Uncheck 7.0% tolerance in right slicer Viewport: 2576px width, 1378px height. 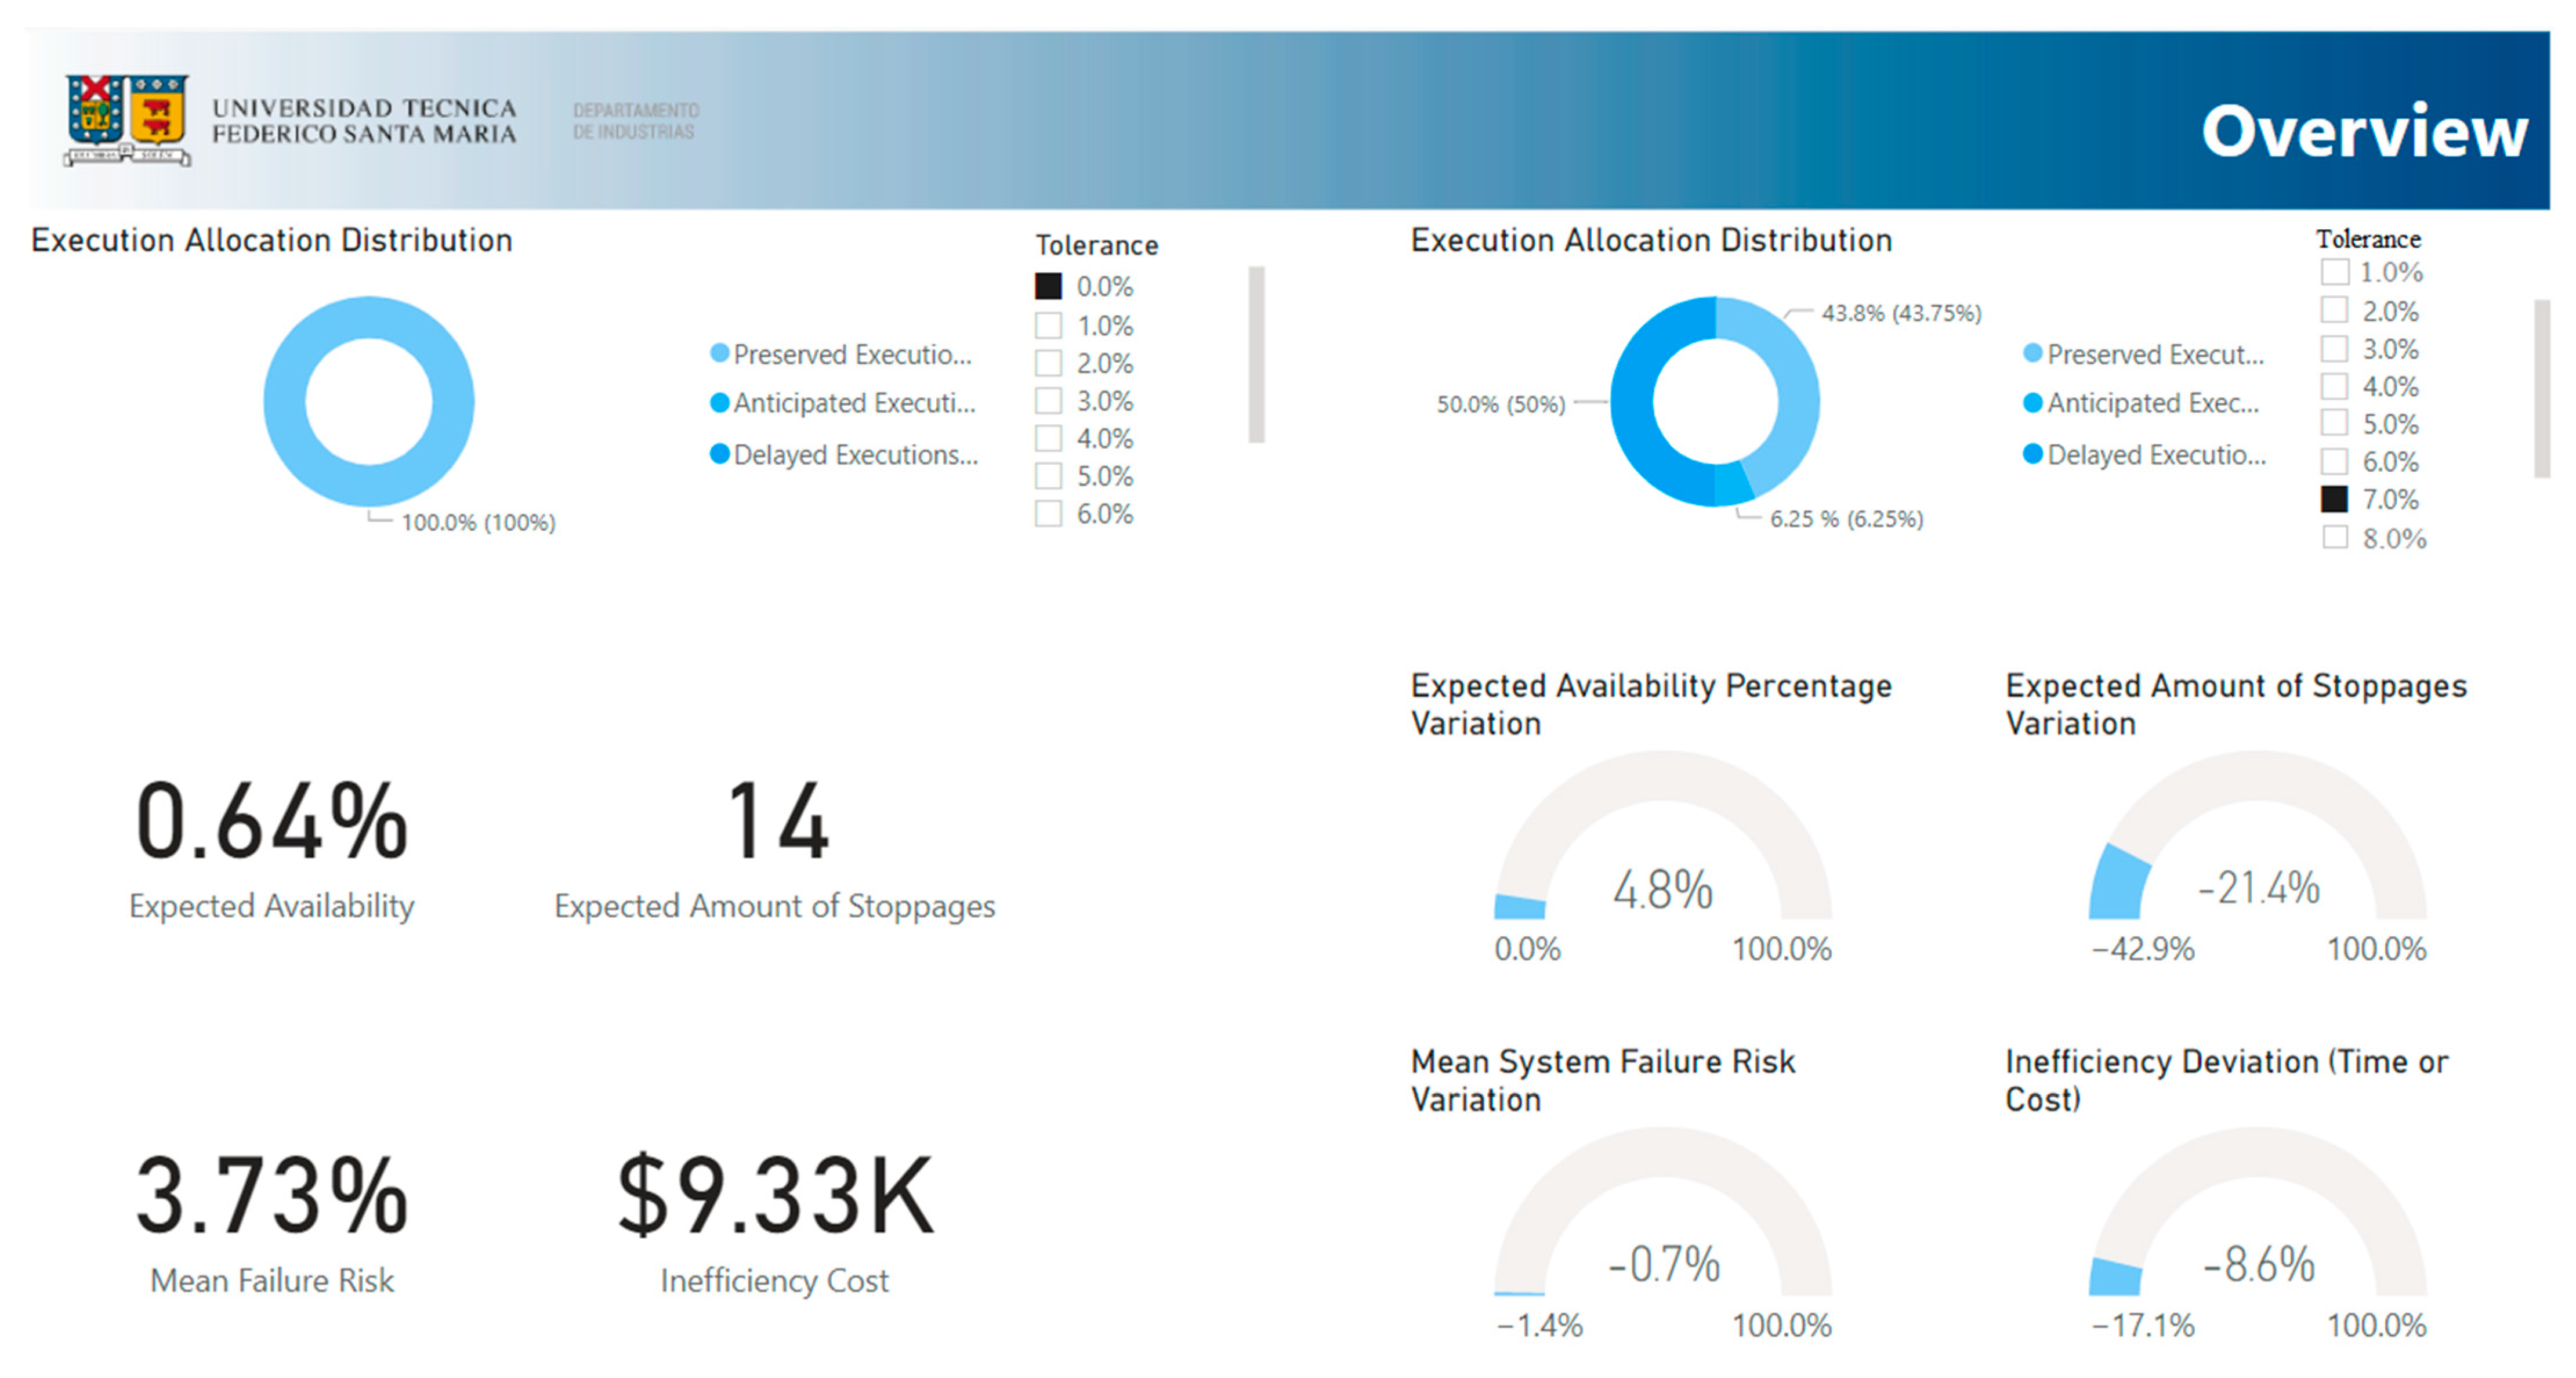click(x=2334, y=499)
